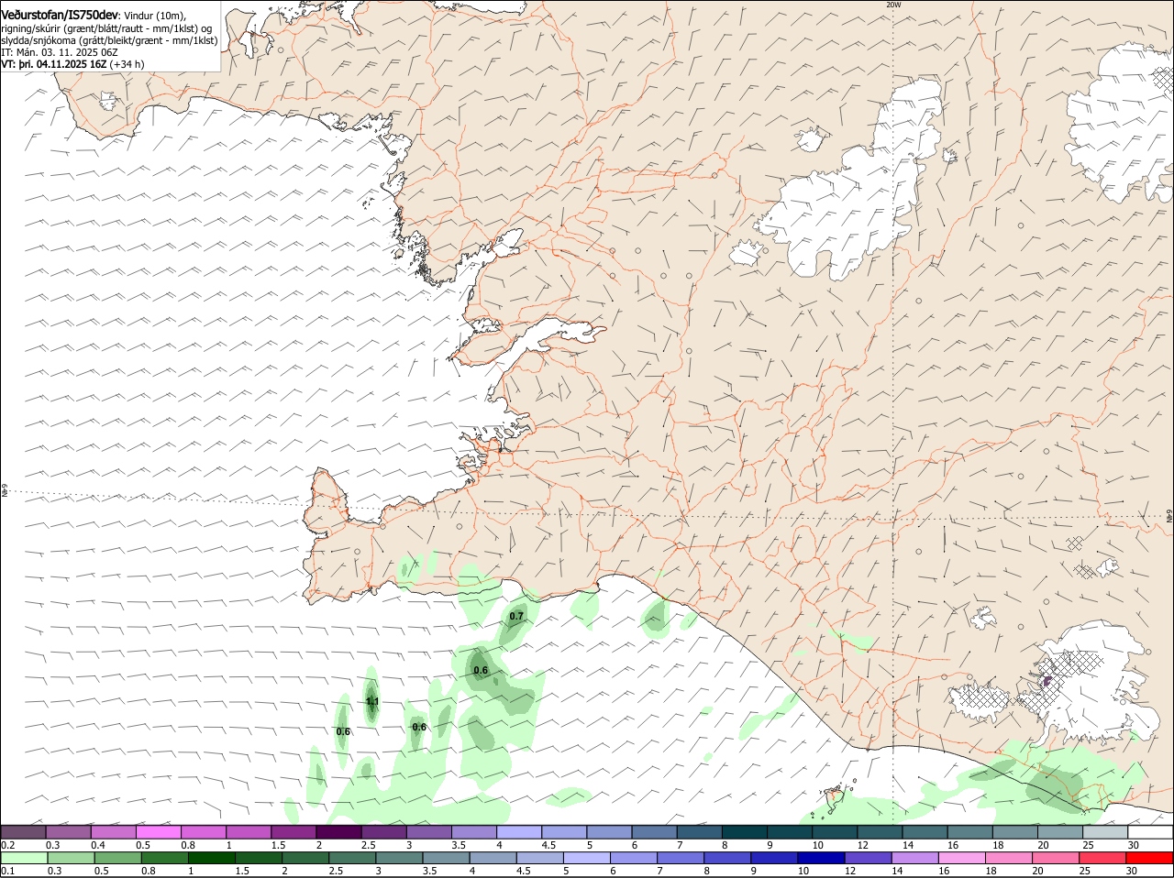Click the 0.7 precipitation value on the map
The image size is (1174, 878).
coord(516,617)
